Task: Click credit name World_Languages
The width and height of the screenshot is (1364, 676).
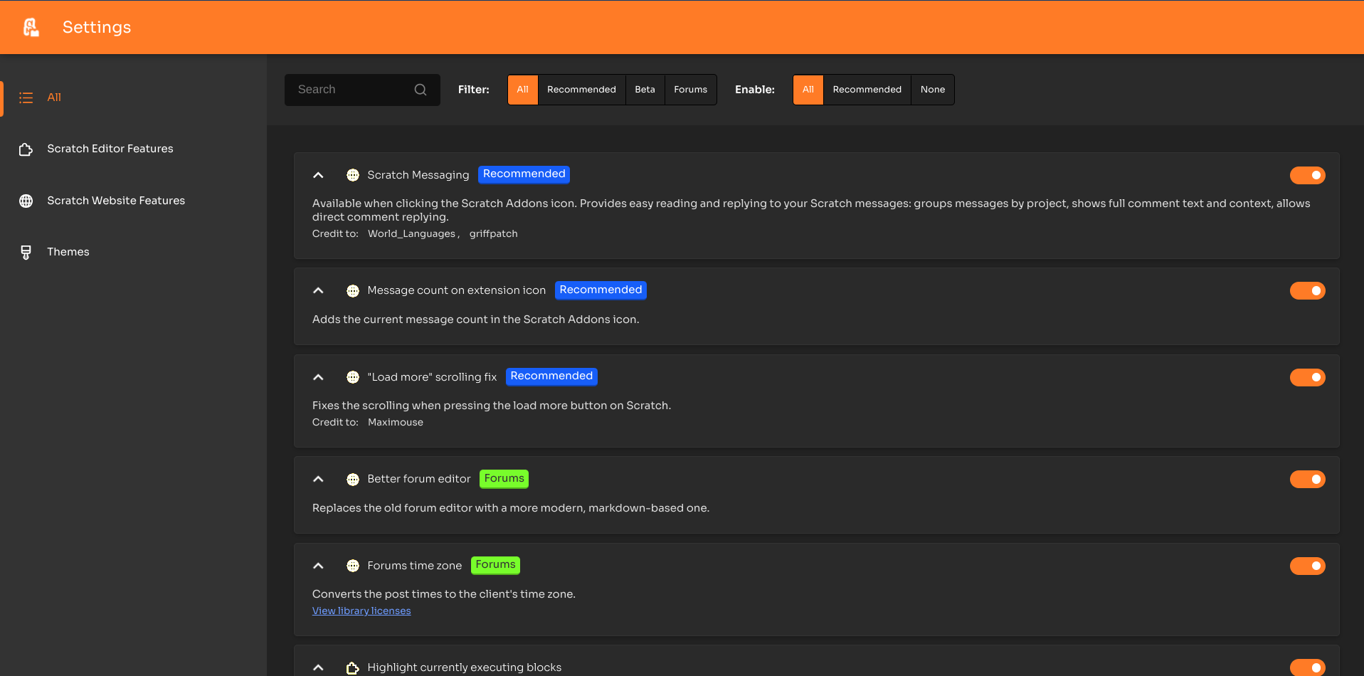Action: tap(411, 233)
